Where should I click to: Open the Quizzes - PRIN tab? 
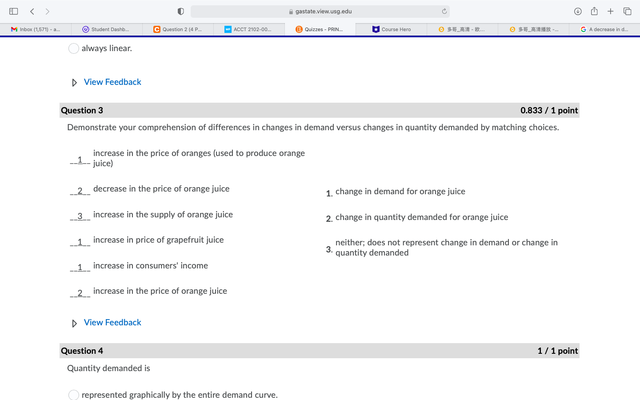pyautogui.click(x=320, y=29)
